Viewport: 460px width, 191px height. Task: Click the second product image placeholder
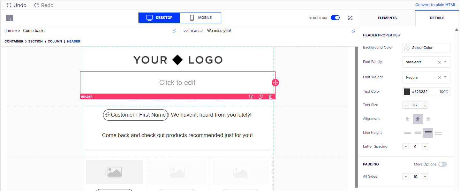click(x=177, y=172)
